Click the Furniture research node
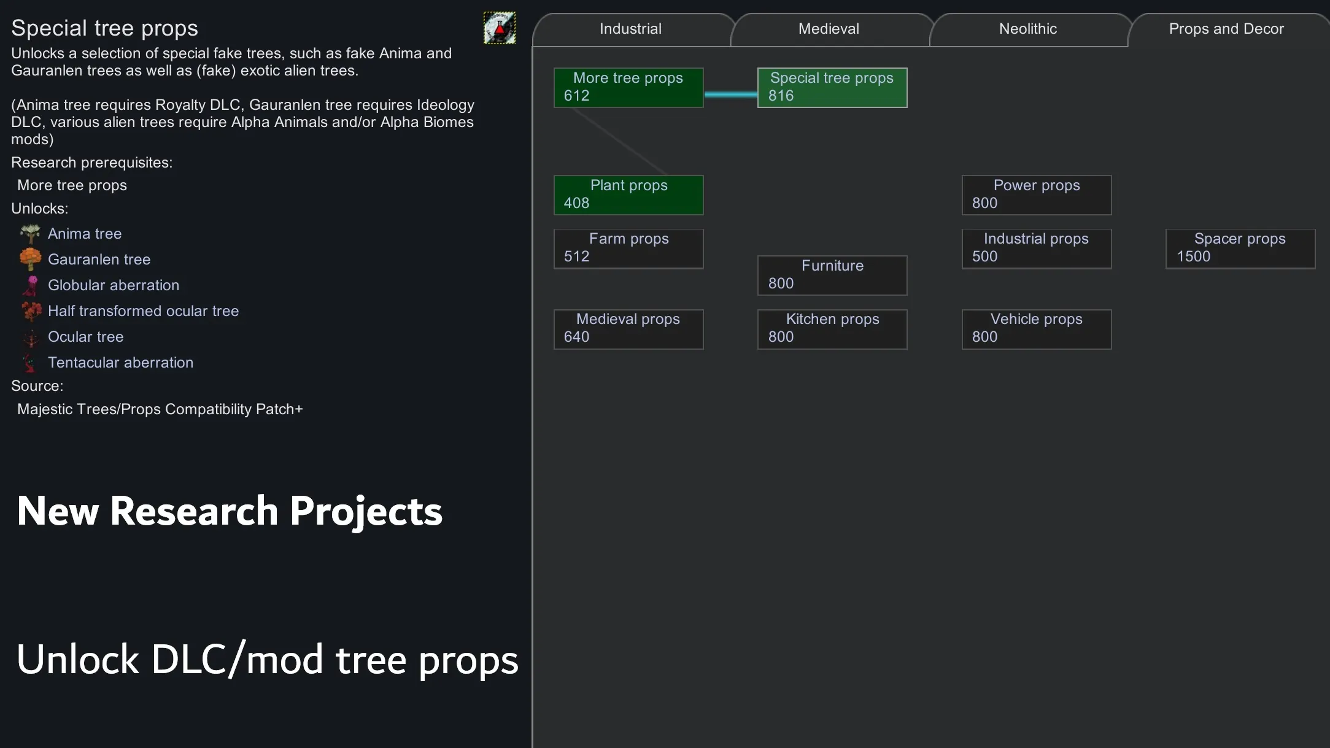 pyautogui.click(x=832, y=275)
